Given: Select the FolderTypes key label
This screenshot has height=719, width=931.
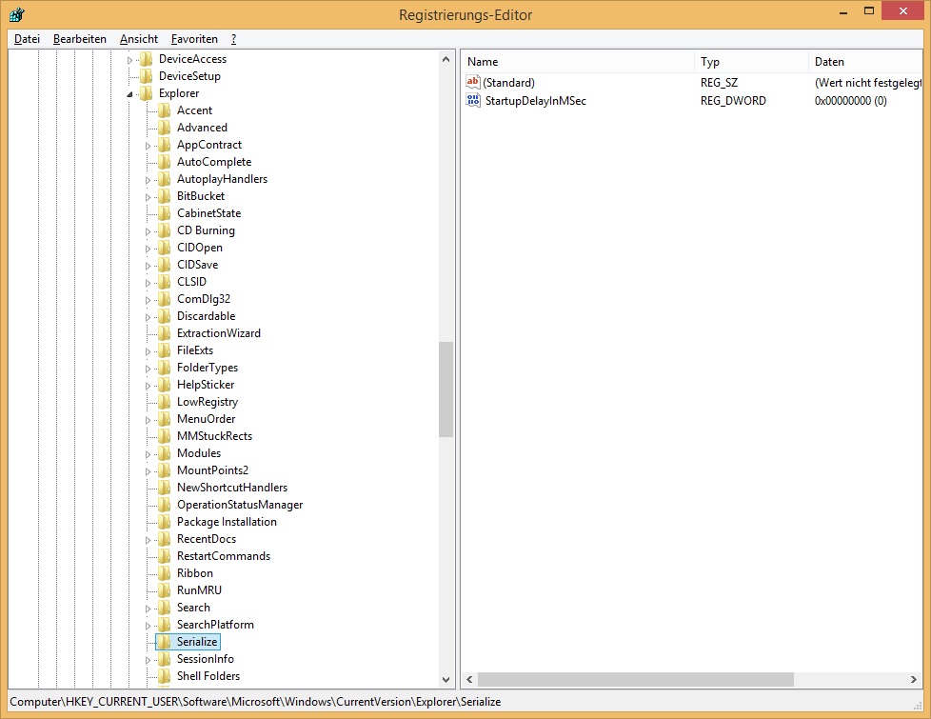Looking at the screenshot, I should (x=208, y=368).
